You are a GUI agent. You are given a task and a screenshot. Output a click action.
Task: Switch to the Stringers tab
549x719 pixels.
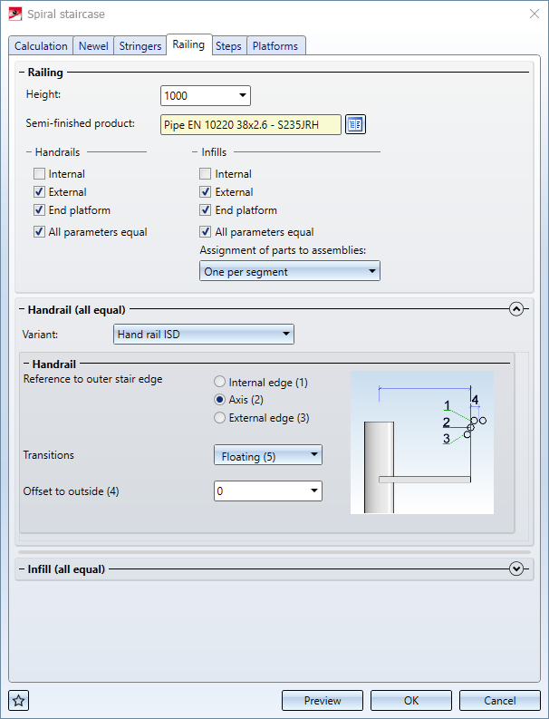(x=140, y=46)
